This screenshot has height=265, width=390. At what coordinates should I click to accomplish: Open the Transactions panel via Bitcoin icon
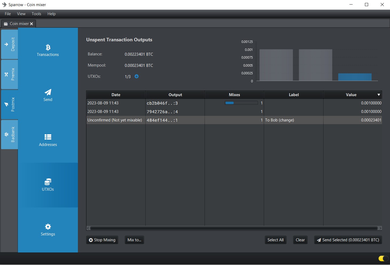48,47
